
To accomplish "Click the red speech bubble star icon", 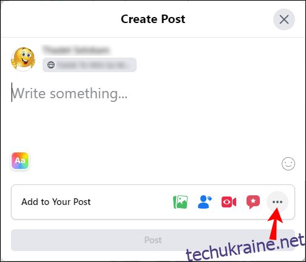I will (253, 202).
